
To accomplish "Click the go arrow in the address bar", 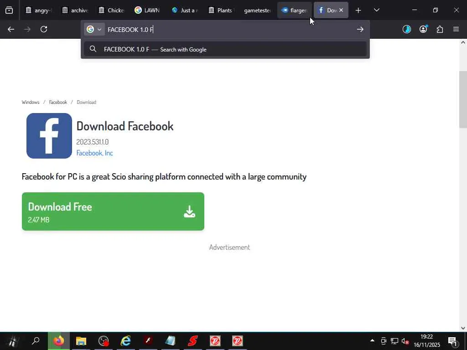I will [x=360, y=29].
